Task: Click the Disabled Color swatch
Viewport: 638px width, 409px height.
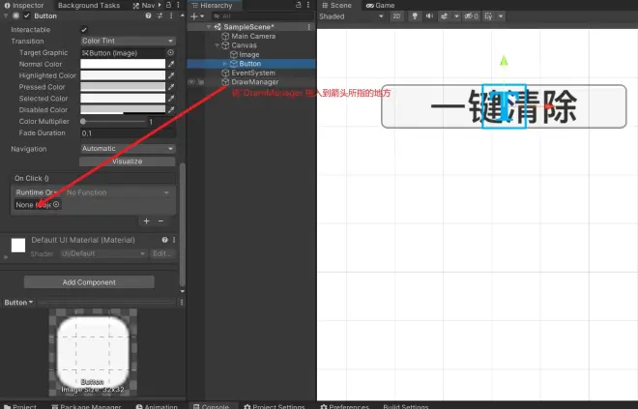Action: click(x=123, y=109)
